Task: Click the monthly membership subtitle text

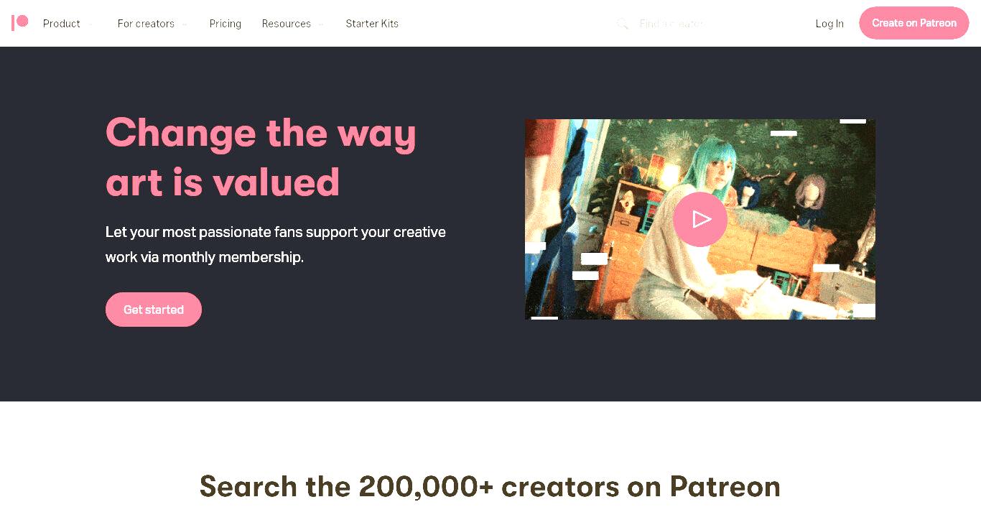Action: point(276,244)
